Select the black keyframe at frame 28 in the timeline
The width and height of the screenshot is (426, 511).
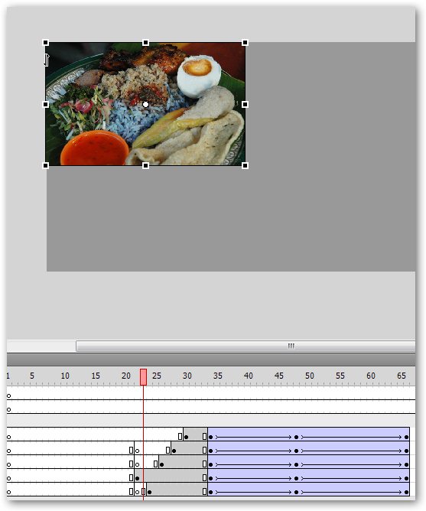click(174, 451)
